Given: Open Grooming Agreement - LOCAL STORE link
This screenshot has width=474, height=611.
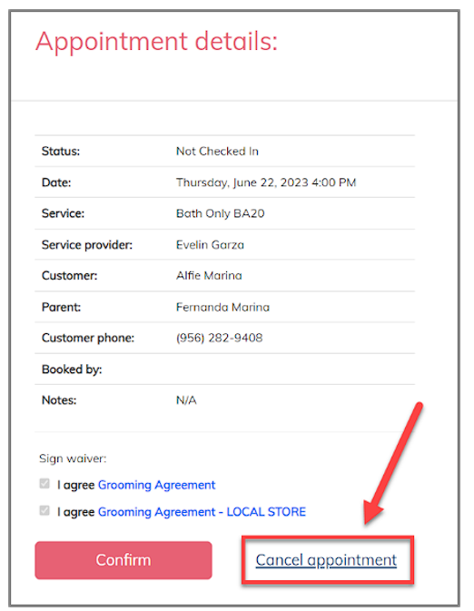Looking at the screenshot, I should tap(202, 512).
